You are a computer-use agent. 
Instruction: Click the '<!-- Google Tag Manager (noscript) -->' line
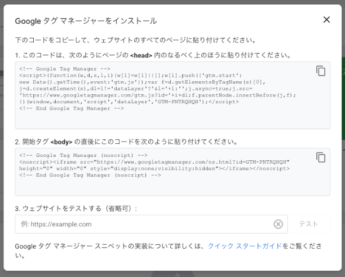click(83, 156)
